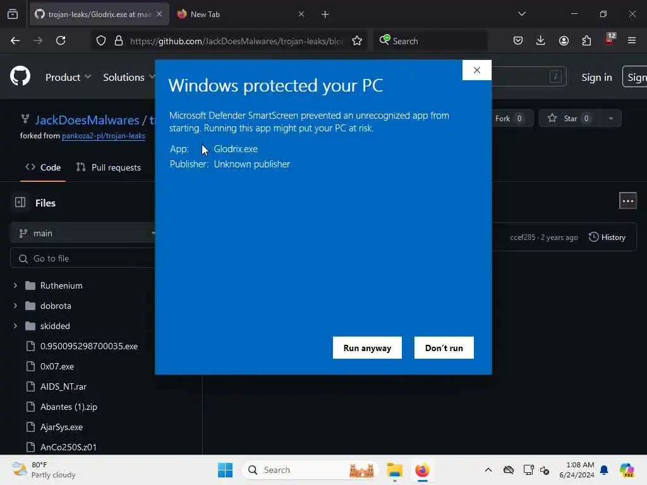
Task: Close the New Tab tab
Action: (x=301, y=14)
